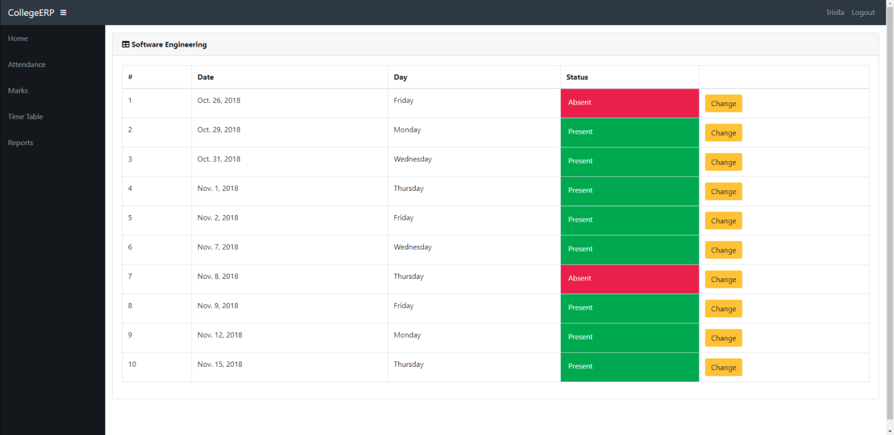The width and height of the screenshot is (894, 435).
Task: Change status for Oct. 31, 2018
Action: [723, 162]
